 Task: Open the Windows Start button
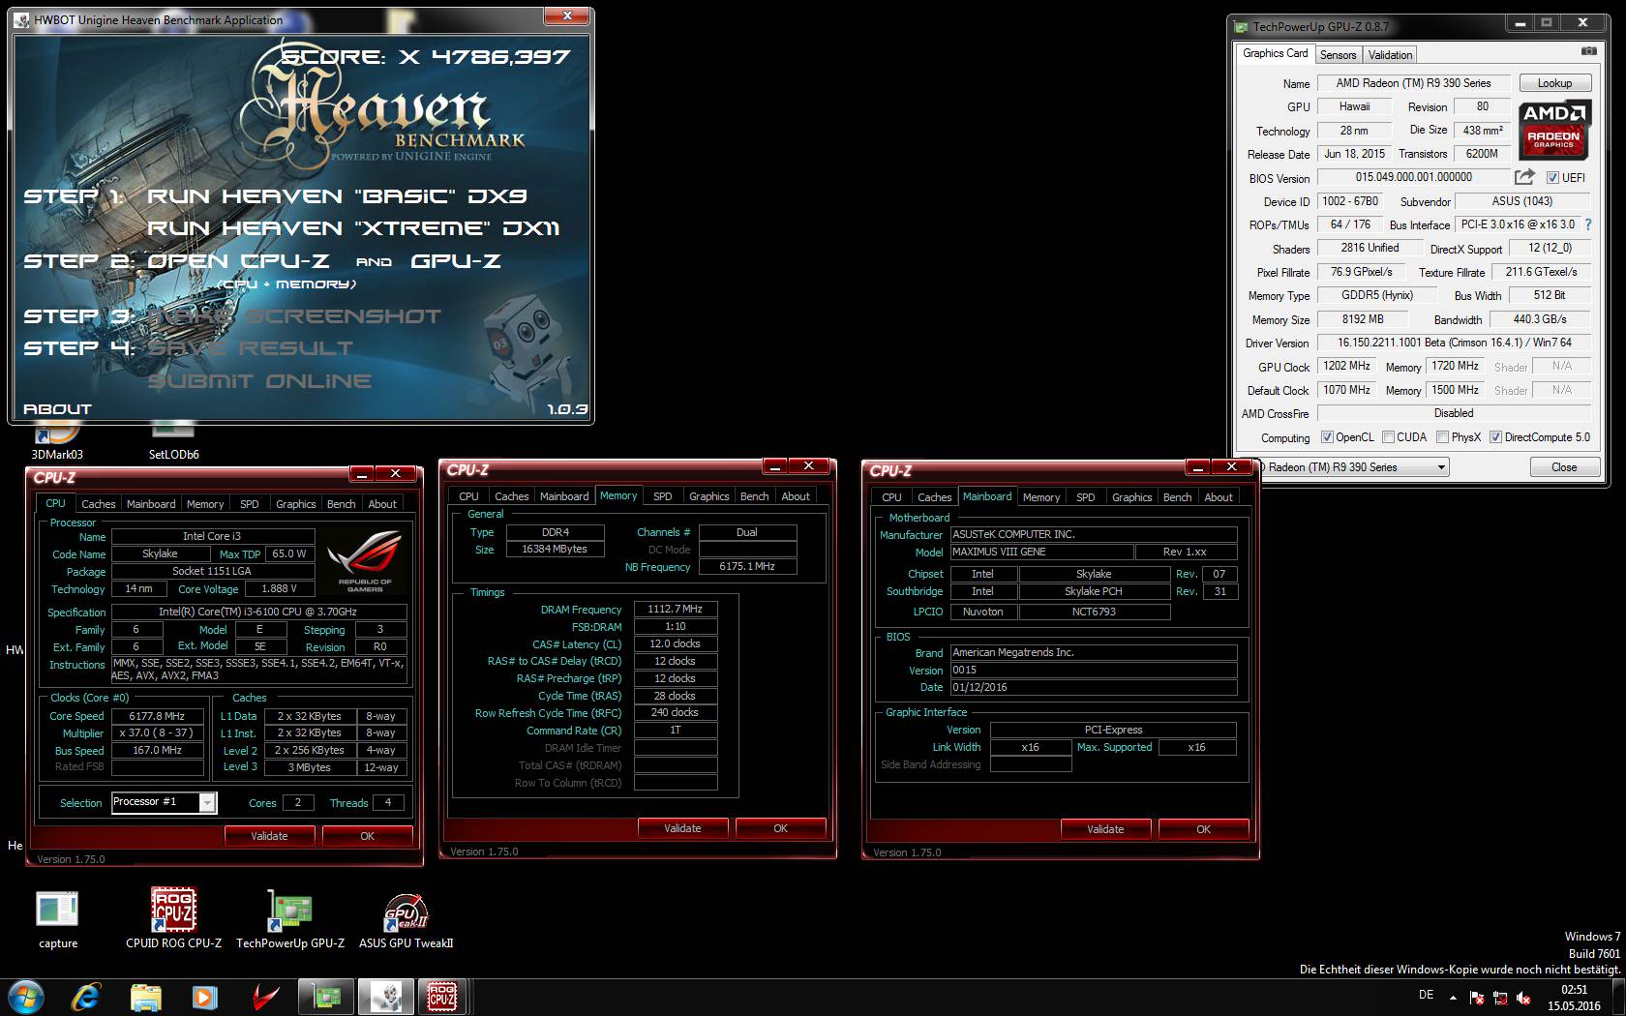(x=25, y=997)
